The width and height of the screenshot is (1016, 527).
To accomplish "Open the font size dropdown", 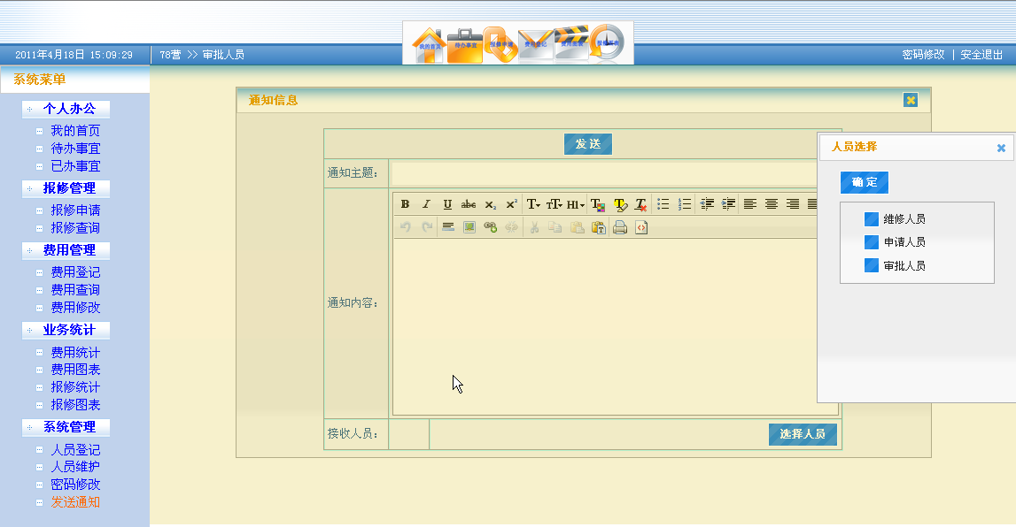I will coord(554,204).
